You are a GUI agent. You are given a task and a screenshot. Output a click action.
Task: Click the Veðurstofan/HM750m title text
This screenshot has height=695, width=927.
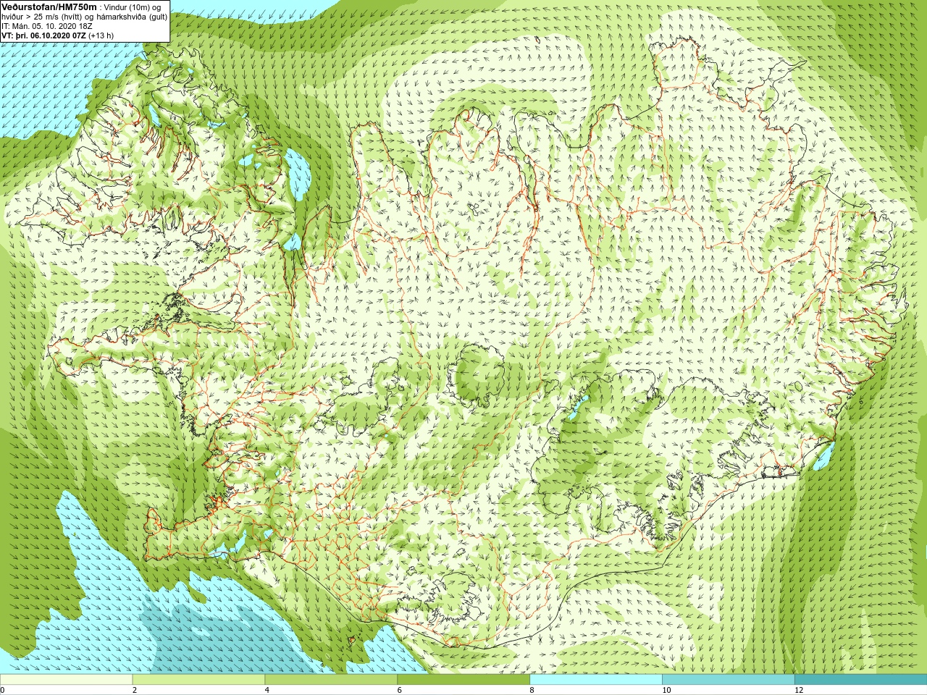click(x=49, y=7)
